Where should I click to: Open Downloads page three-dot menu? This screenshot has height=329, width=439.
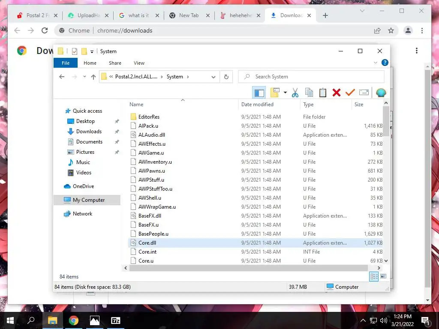[x=417, y=51]
